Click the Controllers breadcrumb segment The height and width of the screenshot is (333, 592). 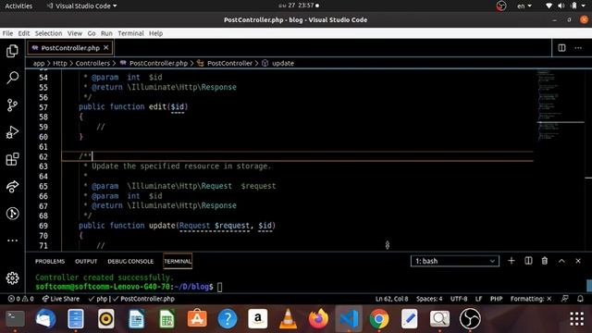click(x=92, y=64)
